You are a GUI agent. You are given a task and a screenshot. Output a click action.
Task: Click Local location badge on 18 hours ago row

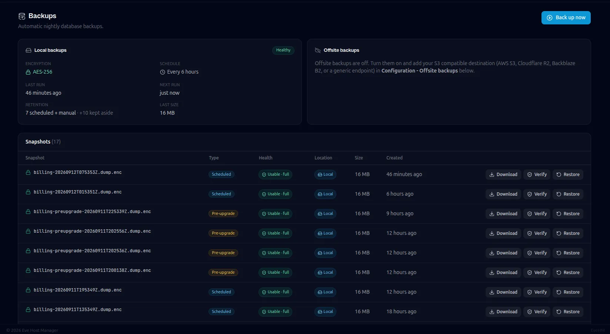pos(325,312)
